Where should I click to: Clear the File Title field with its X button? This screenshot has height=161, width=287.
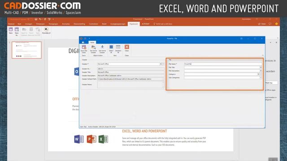tap(261, 68)
